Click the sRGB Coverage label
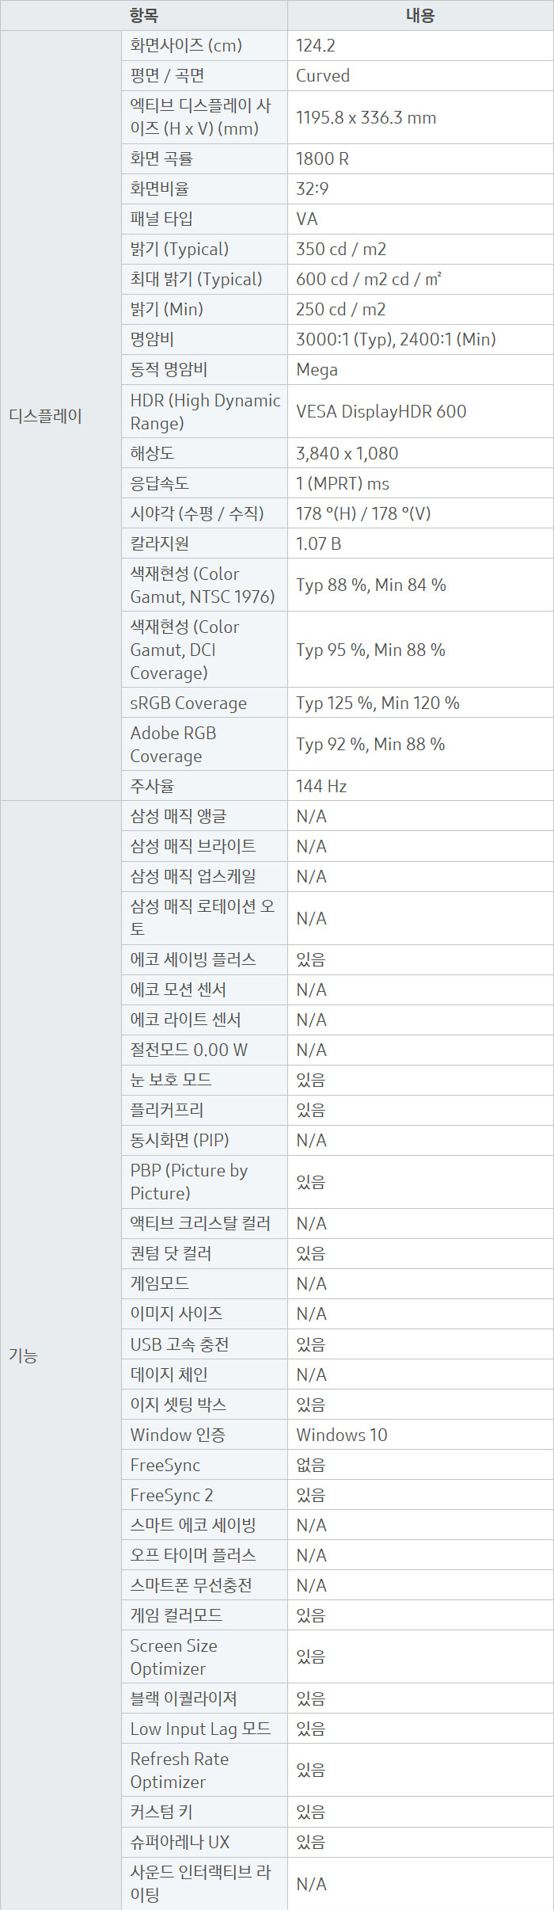The height and width of the screenshot is (1910, 554). click(188, 703)
